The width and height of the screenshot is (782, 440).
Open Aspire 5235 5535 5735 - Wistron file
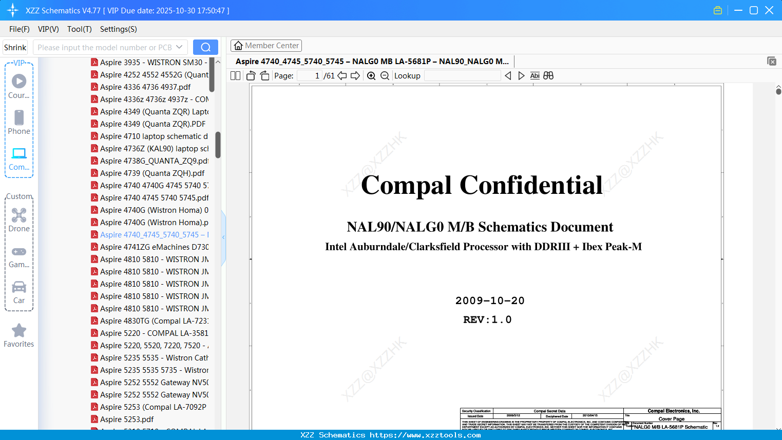(149, 370)
